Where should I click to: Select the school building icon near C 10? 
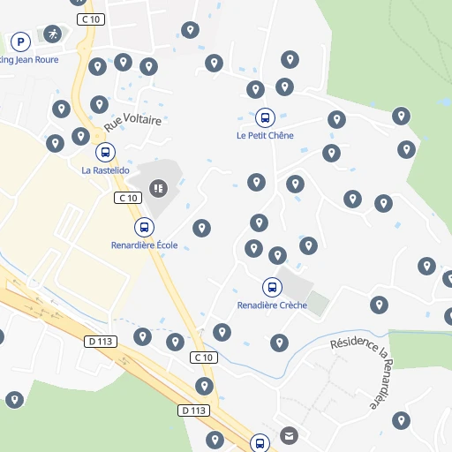tap(159, 188)
